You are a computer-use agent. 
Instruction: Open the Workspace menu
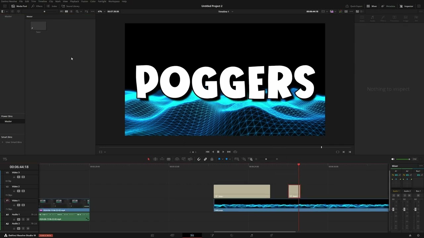(114, 1)
